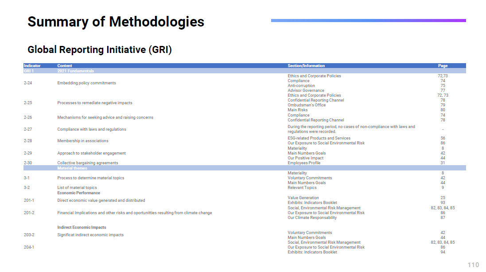Open the Ombudsman's Office section reference
Viewport: 486px width, 272px height.
point(307,105)
